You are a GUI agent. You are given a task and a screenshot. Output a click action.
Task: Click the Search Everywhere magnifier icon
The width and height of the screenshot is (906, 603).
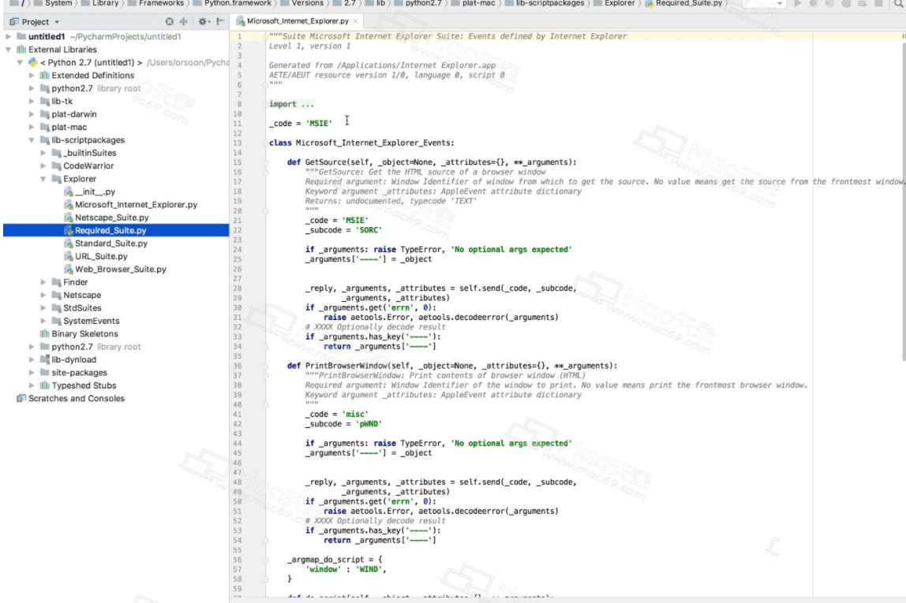tap(899, 3)
